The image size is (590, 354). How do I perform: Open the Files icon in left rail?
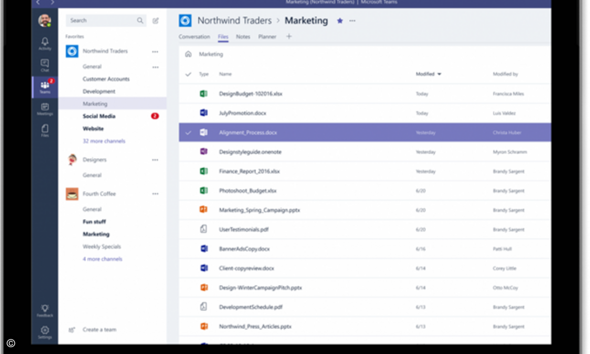pyautogui.click(x=45, y=129)
